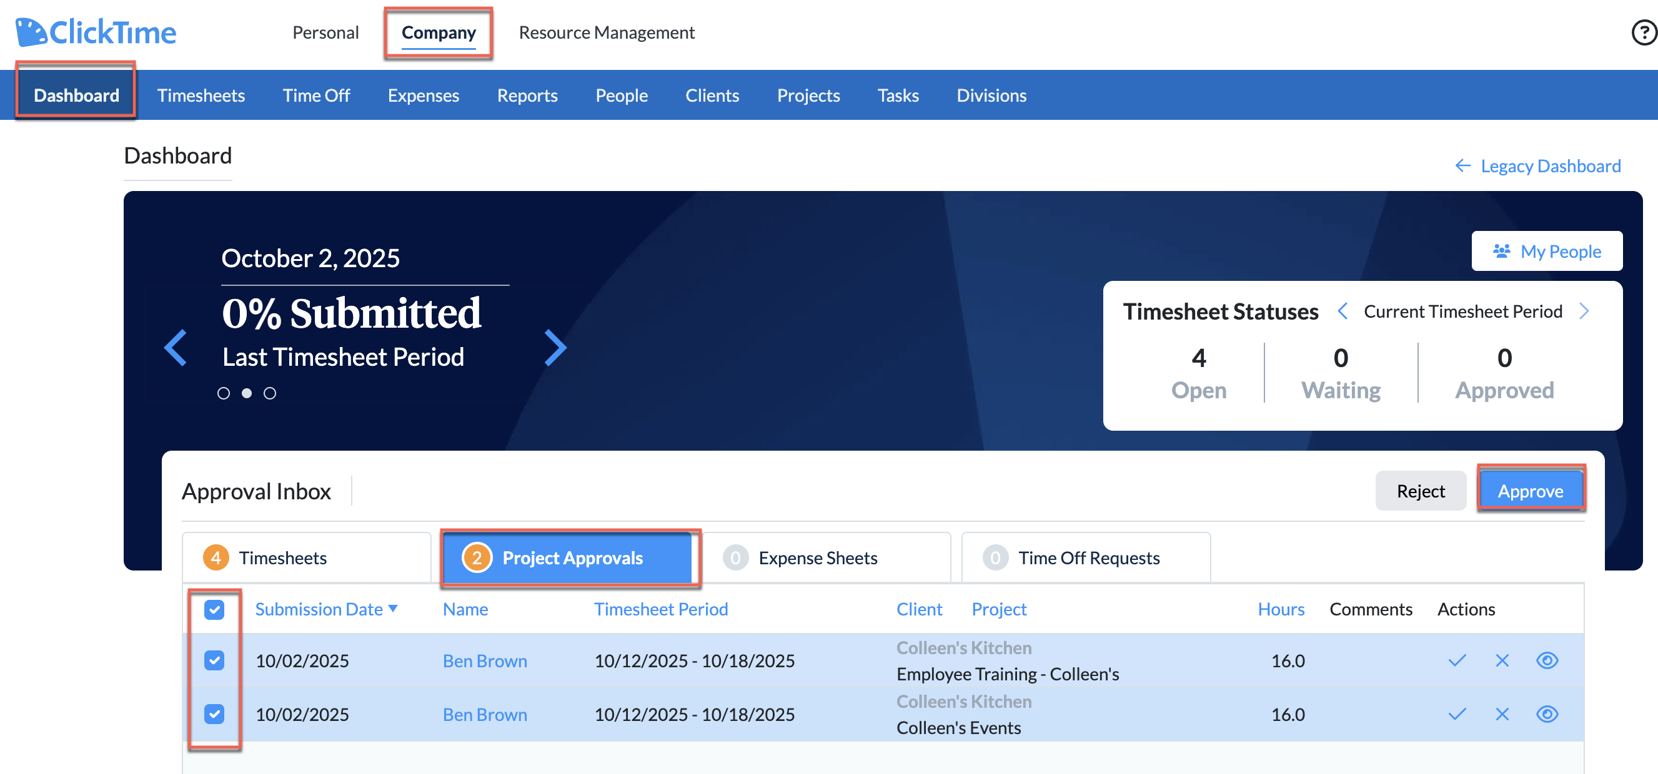Open Ben Brown link in Colleen's Events row

click(485, 713)
